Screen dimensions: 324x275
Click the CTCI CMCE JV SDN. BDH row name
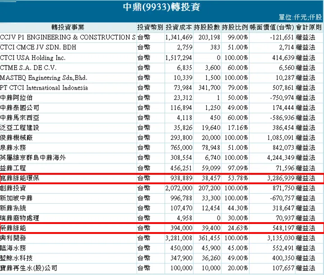coord(38,47)
